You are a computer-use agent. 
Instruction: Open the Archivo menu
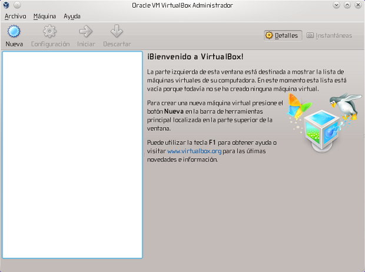(15, 16)
